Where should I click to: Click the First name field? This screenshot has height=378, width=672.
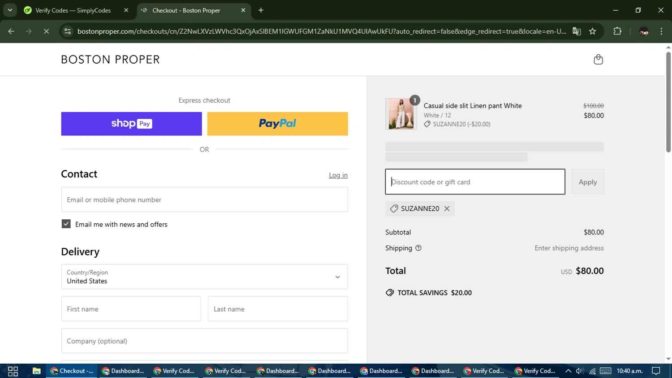coord(131,309)
